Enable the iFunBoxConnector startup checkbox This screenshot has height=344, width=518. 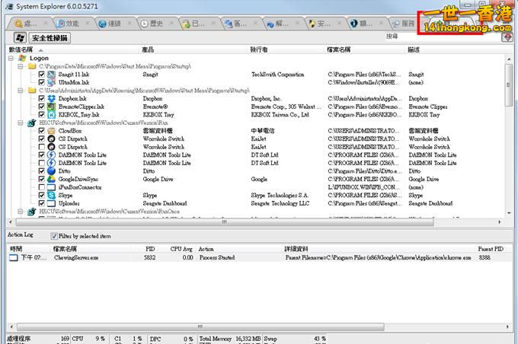pos(42,187)
